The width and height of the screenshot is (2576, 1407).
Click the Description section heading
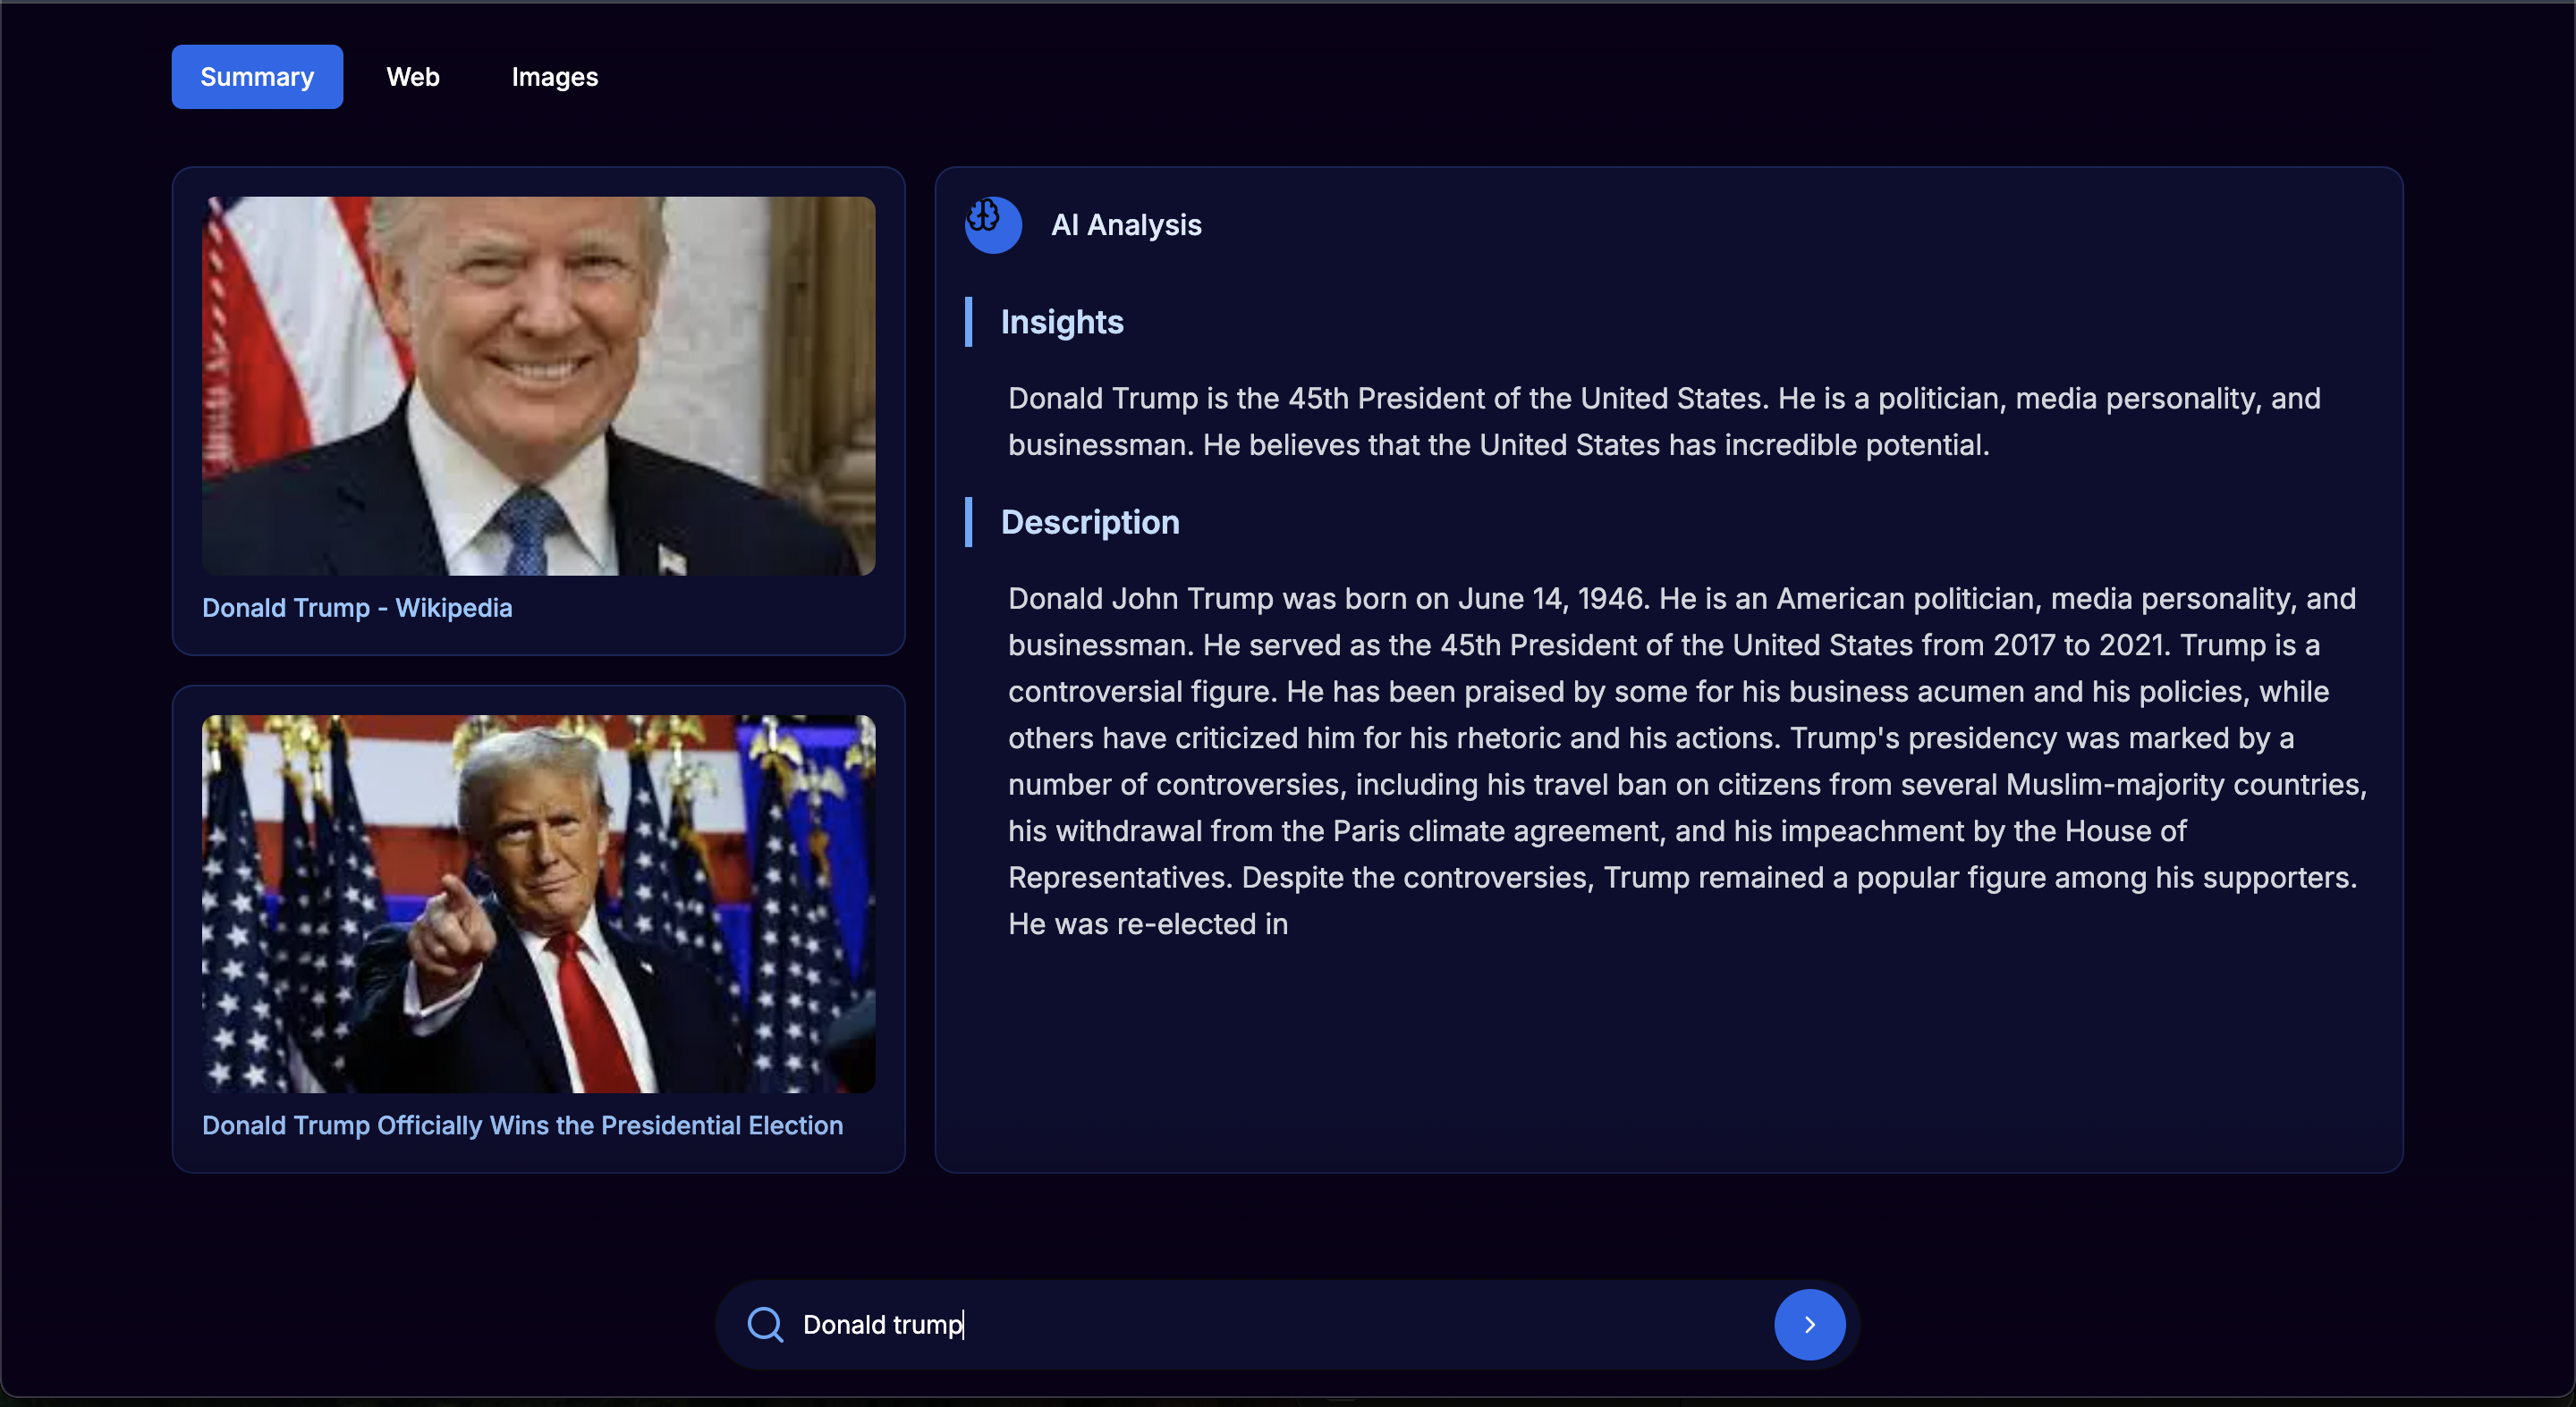1090,522
